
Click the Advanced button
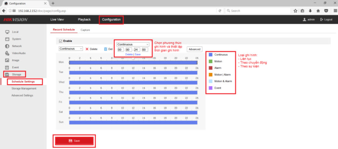pyautogui.click(x=194, y=49)
